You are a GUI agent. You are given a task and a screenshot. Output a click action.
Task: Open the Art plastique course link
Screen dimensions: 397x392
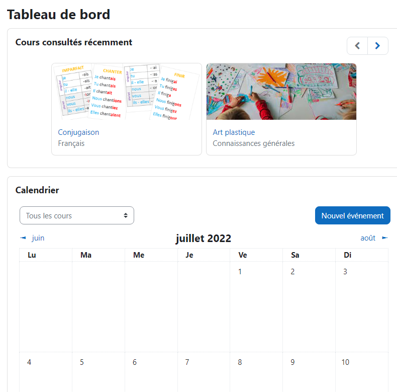coord(234,132)
